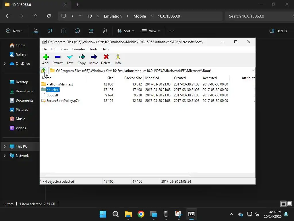The image size is (294, 221).
Task: Select the Boot.stl file
Action: tap(52, 95)
